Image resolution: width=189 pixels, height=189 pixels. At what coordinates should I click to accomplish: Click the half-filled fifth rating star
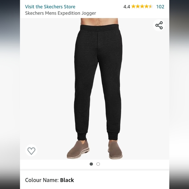(151, 7)
